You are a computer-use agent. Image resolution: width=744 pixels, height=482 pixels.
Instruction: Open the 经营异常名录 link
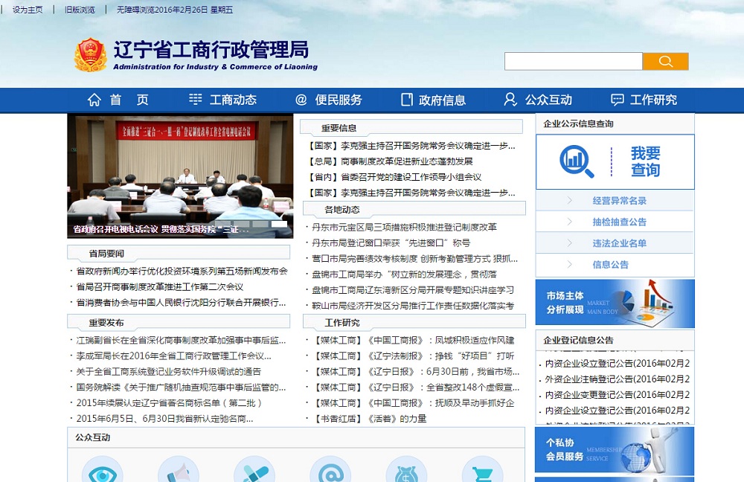(619, 201)
